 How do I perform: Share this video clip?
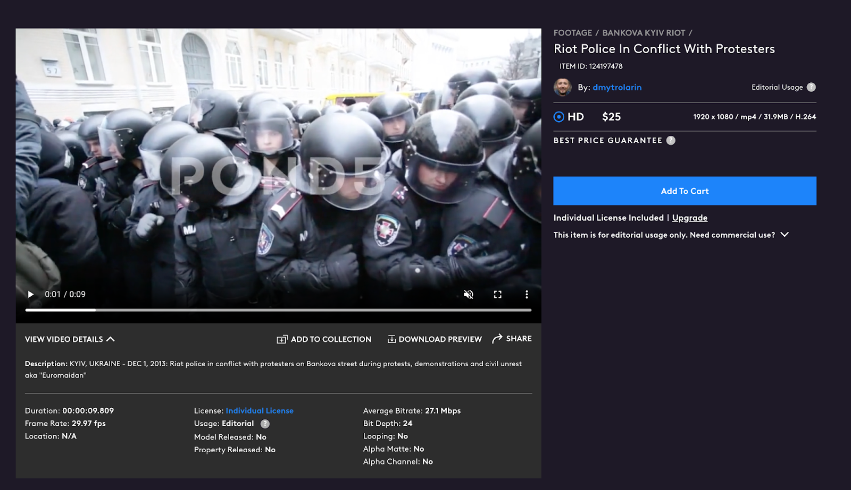[512, 339]
